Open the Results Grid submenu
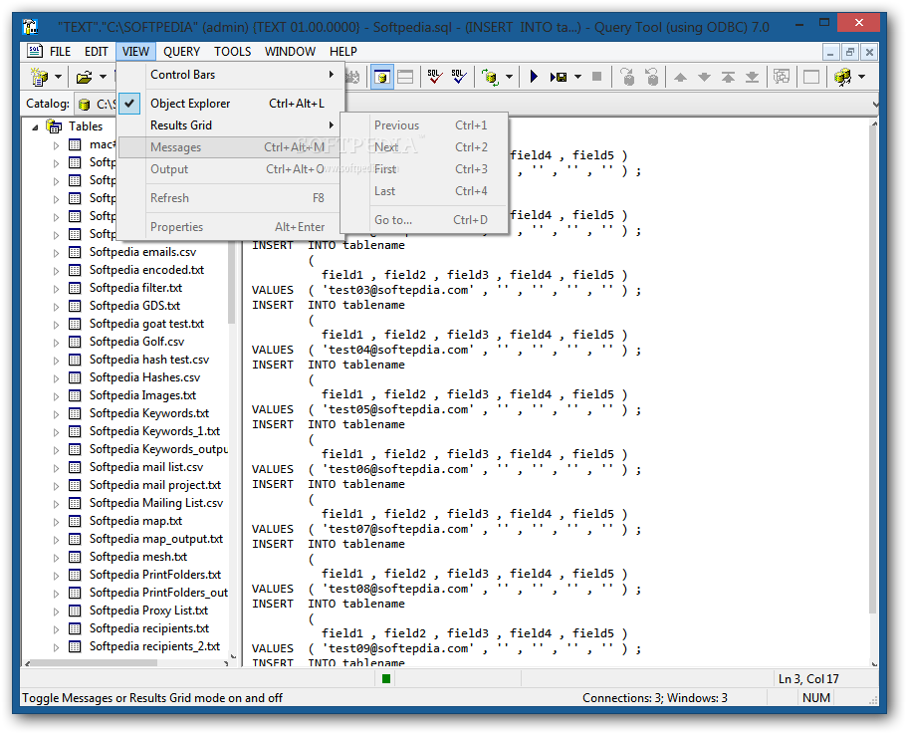The width and height of the screenshot is (907, 734). [x=232, y=125]
